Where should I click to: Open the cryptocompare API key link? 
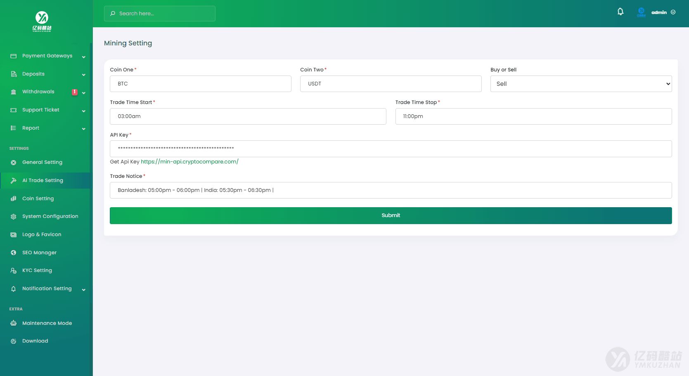click(x=189, y=161)
